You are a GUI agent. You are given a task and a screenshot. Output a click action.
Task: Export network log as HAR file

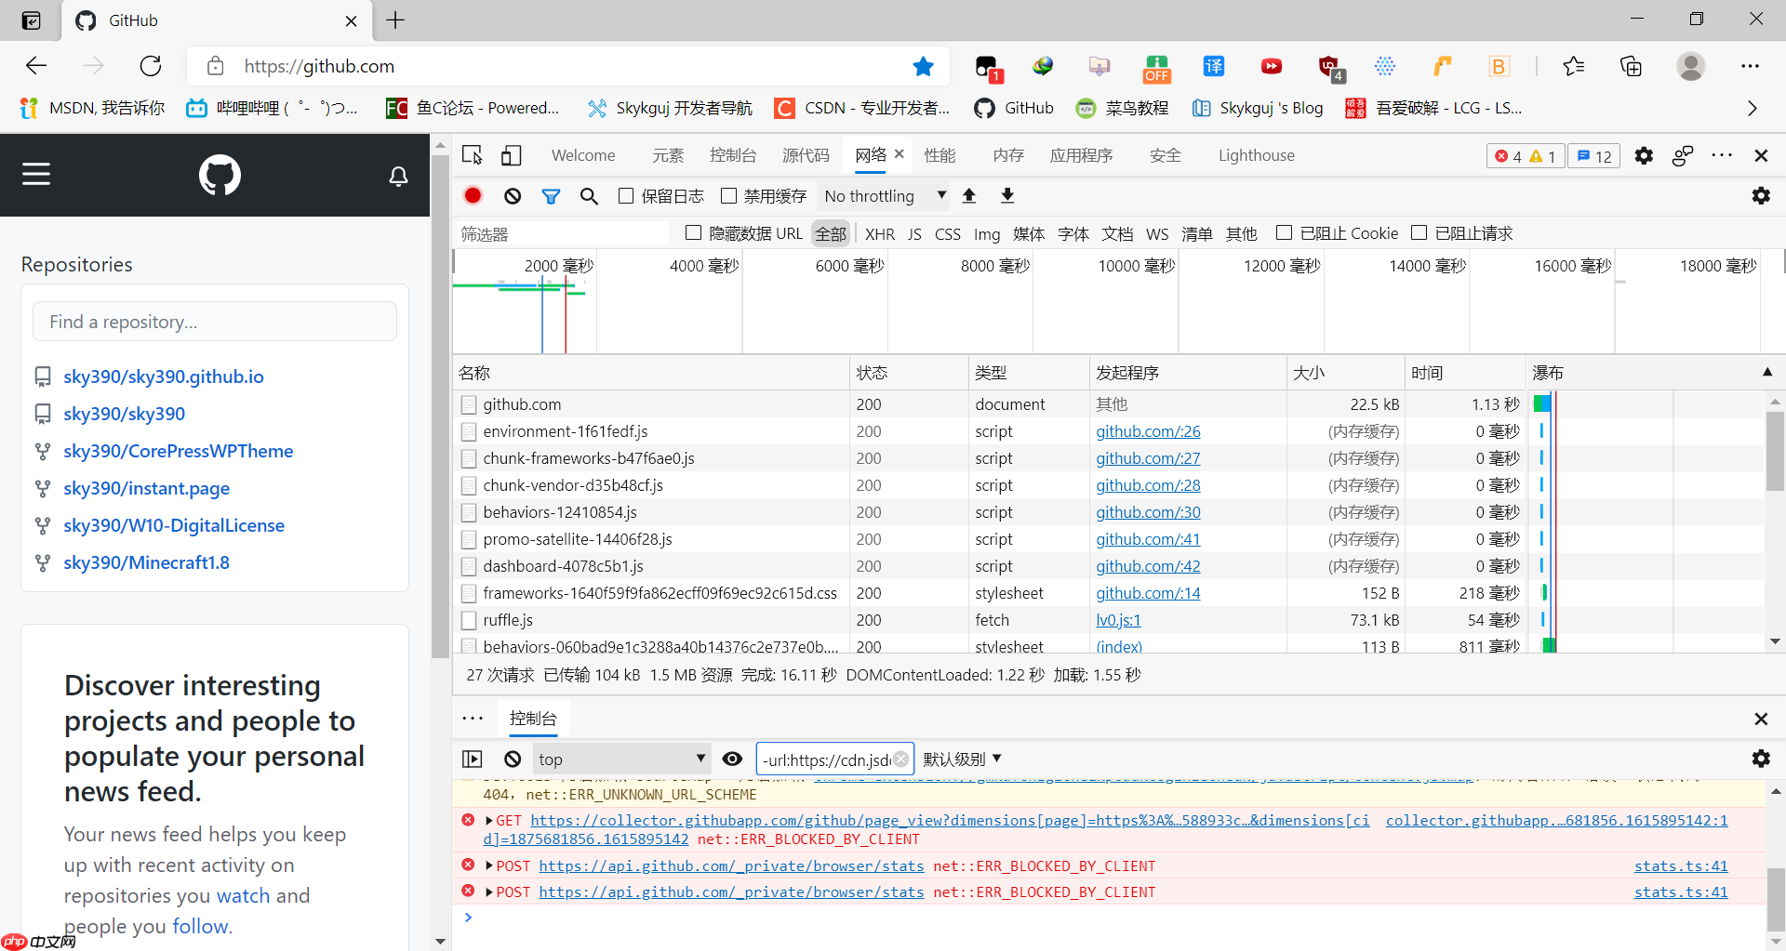coord(1006,195)
